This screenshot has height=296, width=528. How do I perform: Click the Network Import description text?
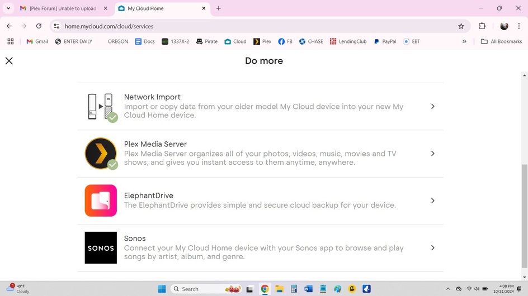click(x=263, y=111)
